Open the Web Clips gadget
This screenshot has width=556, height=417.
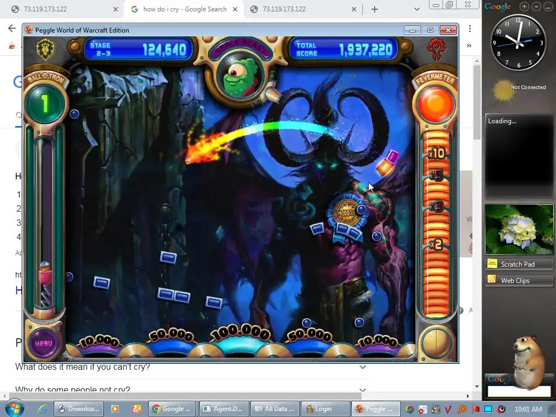519,281
